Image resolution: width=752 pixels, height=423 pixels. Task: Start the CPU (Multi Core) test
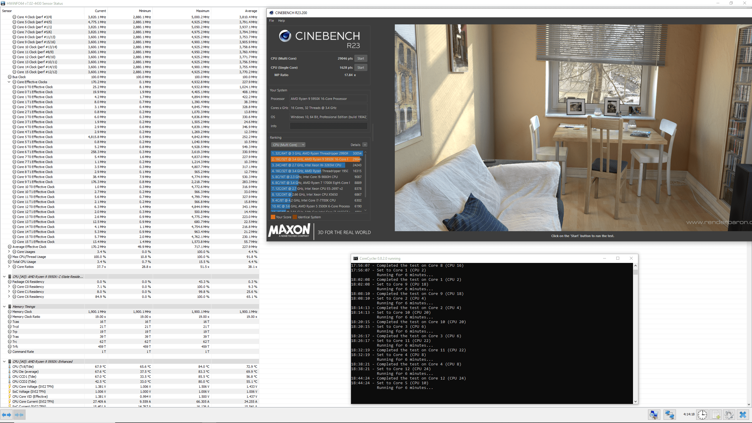point(361,58)
